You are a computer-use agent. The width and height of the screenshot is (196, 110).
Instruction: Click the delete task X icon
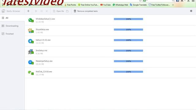point(47,11)
